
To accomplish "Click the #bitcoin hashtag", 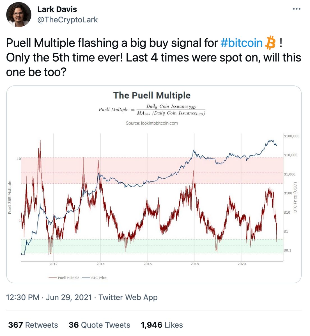I will click(x=241, y=43).
